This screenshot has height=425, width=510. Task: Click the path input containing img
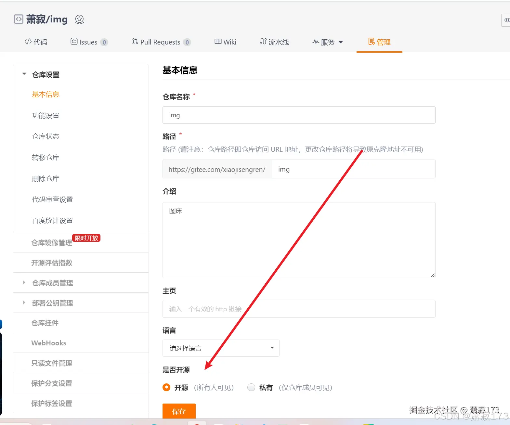(x=353, y=169)
